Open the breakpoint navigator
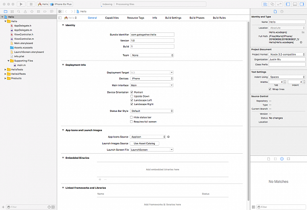307x210 pixels. pyautogui.click(x=45, y=12)
